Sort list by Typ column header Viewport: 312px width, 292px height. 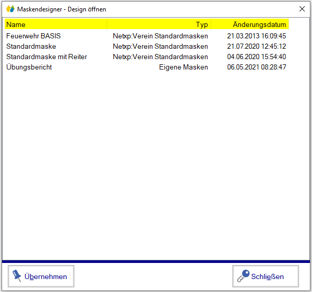click(x=159, y=24)
